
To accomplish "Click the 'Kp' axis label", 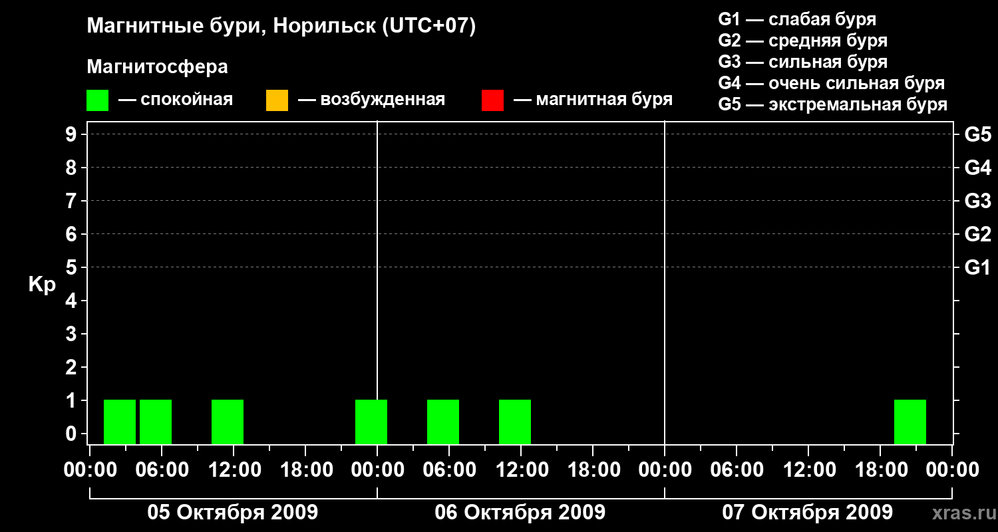I will [x=42, y=285].
